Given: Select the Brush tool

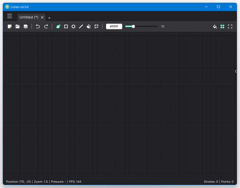Looking at the screenshot, I should pos(58,27).
